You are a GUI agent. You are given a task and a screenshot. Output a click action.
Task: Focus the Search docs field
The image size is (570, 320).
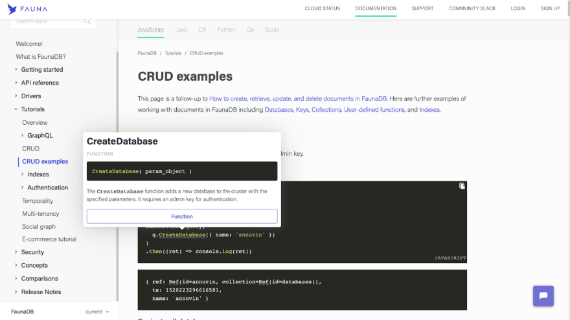coord(53,21)
